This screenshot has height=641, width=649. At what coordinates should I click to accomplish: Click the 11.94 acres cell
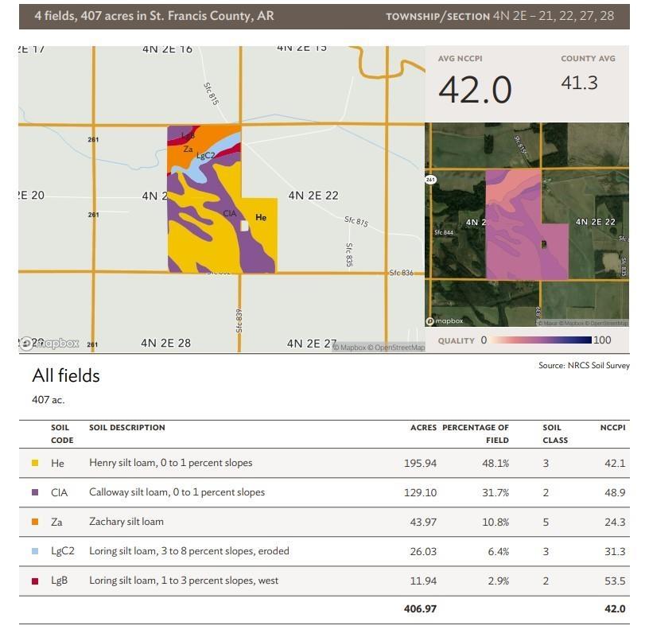coord(423,581)
